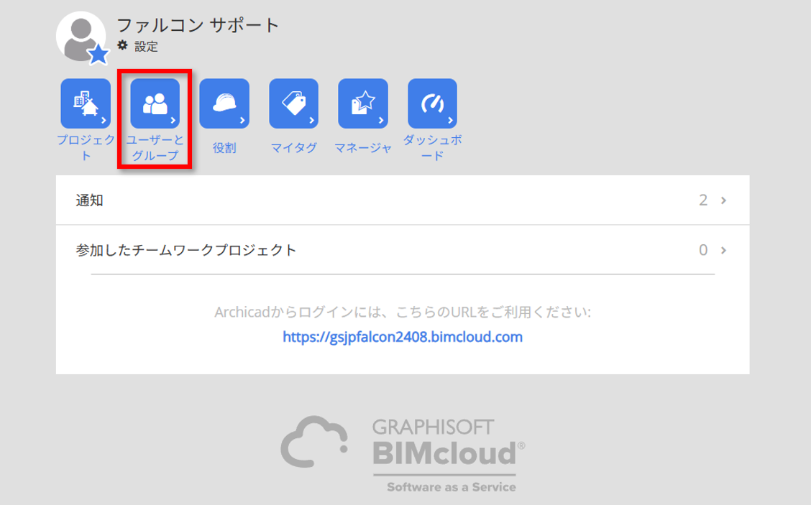This screenshot has width=811, height=505.
Task: Open the プロジェクト building icon tile
Action: [x=86, y=103]
